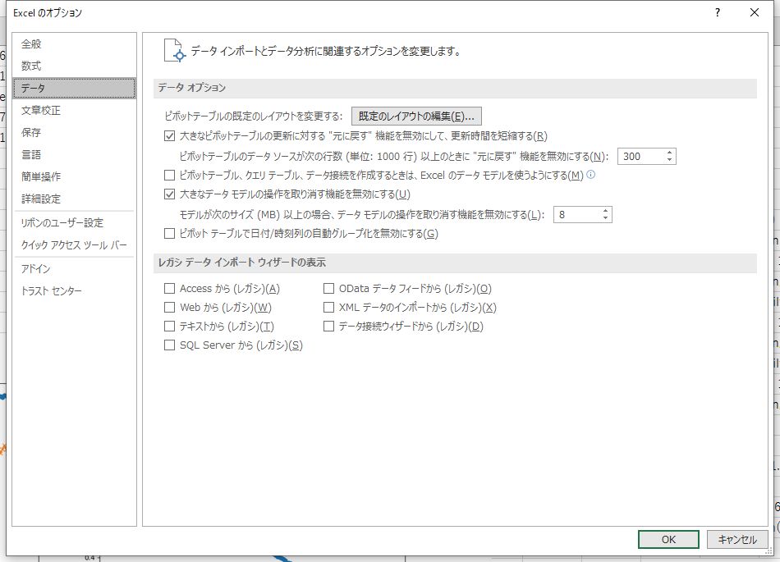Open リボンのユーザー設定 page
This screenshot has height=562, width=780.
[x=74, y=222]
